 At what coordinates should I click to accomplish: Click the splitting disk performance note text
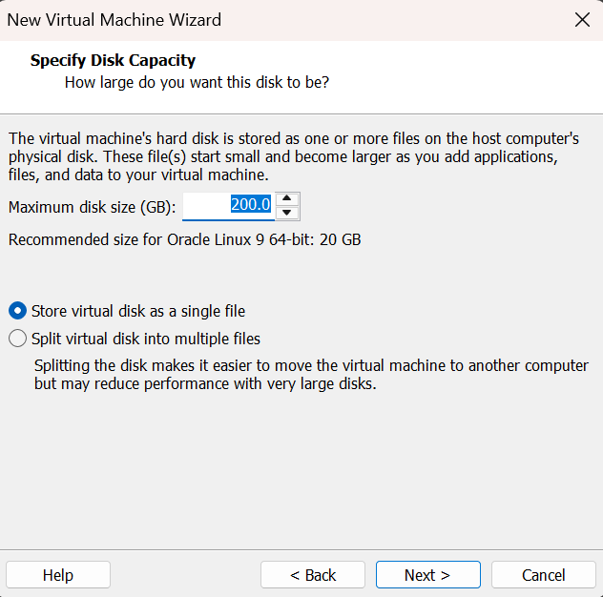(x=311, y=375)
